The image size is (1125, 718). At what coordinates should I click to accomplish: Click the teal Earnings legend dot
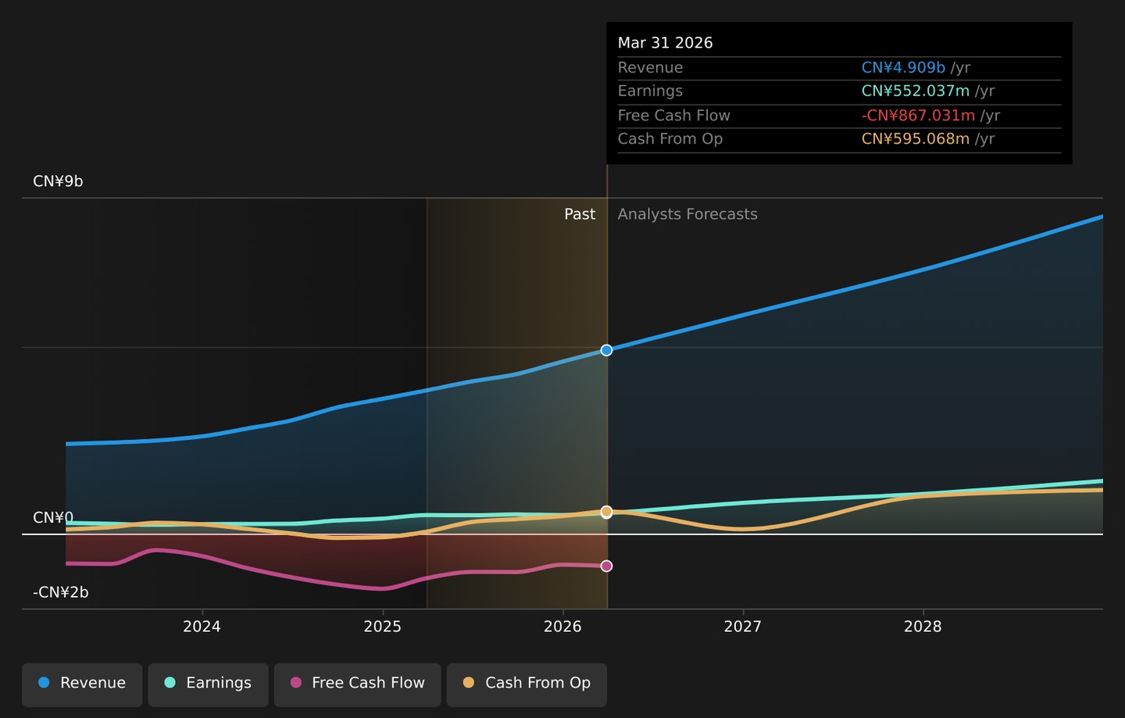tap(170, 683)
